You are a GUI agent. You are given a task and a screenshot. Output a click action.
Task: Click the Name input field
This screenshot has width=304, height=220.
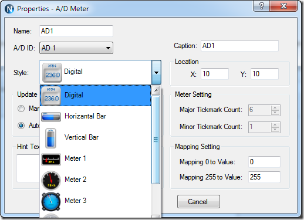coord(76,31)
